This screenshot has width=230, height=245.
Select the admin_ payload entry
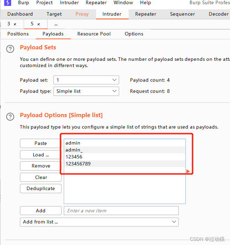coord(125,150)
